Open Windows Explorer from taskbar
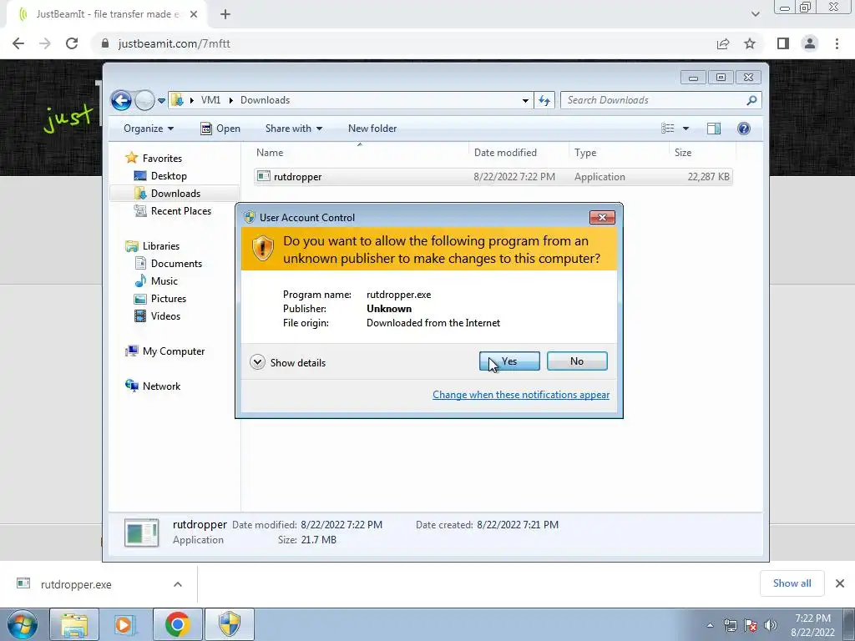 (x=73, y=624)
